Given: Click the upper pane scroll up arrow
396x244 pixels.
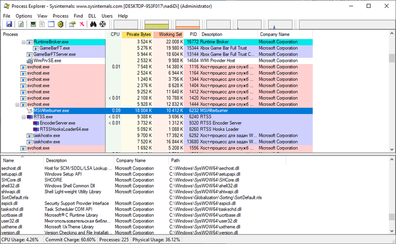Looking at the screenshot, I should pos(392,33).
